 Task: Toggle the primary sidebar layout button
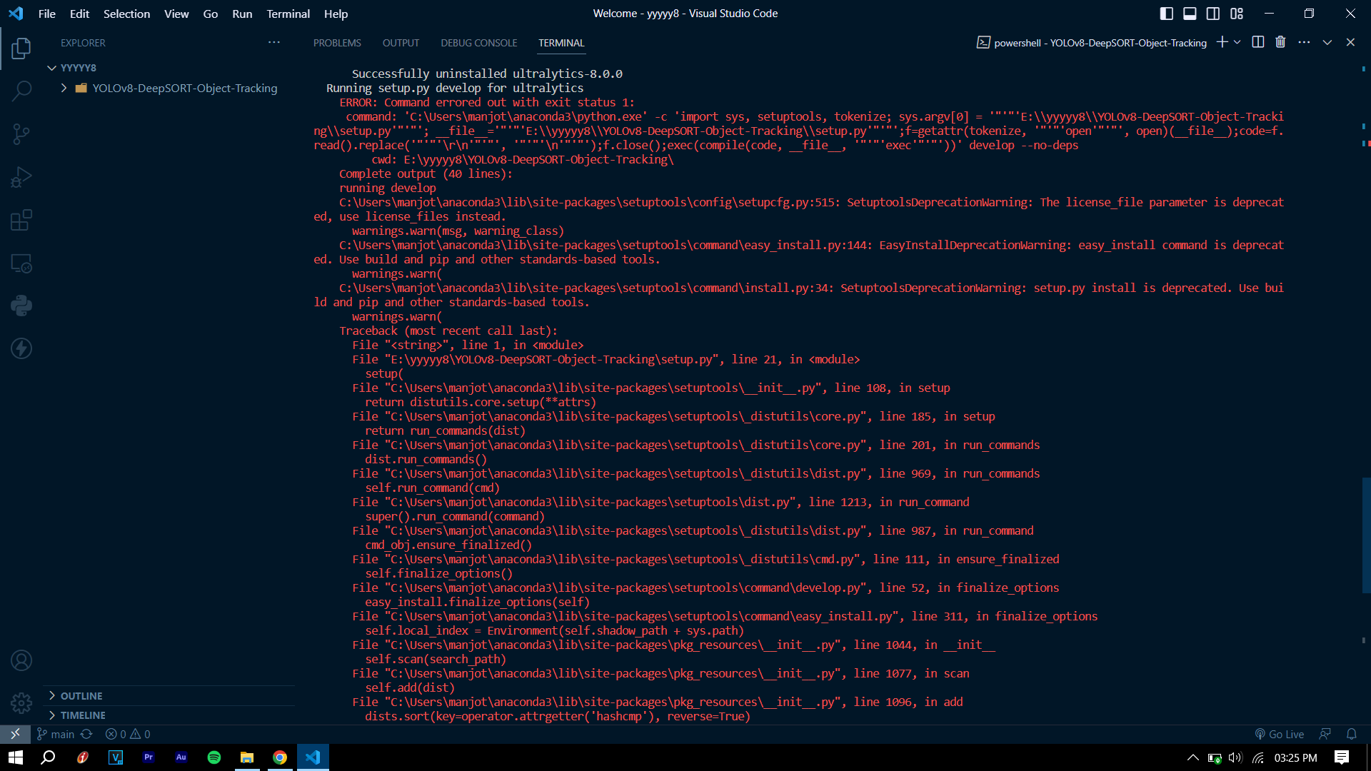point(1167,14)
